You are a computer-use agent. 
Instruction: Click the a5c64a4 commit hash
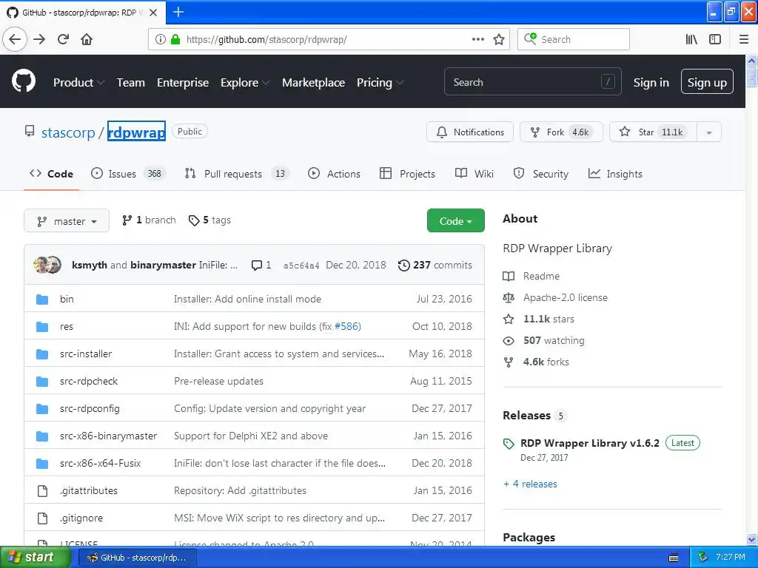[x=301, y=266]
